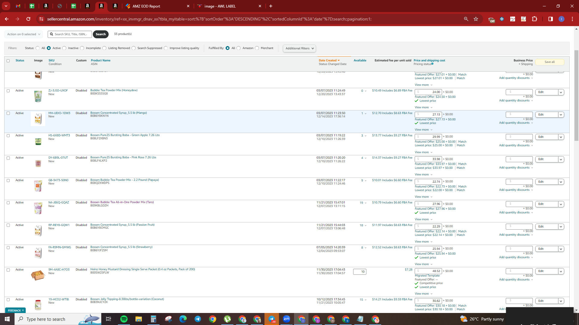
Task: Bookmark this page with star icon
Action: pyautogui.click(x=476, y=19)
